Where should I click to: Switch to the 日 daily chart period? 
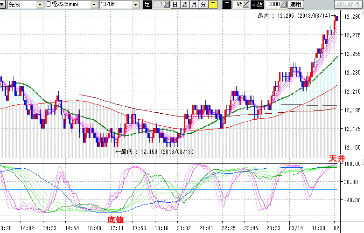[x=175, y=5]
